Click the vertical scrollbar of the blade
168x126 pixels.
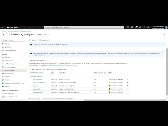coord(167,72)
